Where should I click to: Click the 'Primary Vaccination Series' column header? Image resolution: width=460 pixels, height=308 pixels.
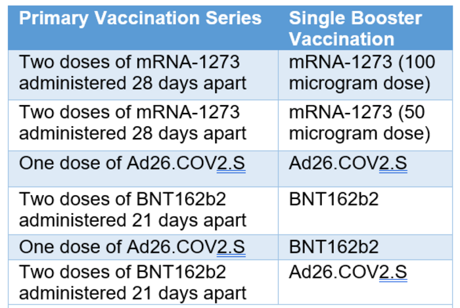point(140,18)
